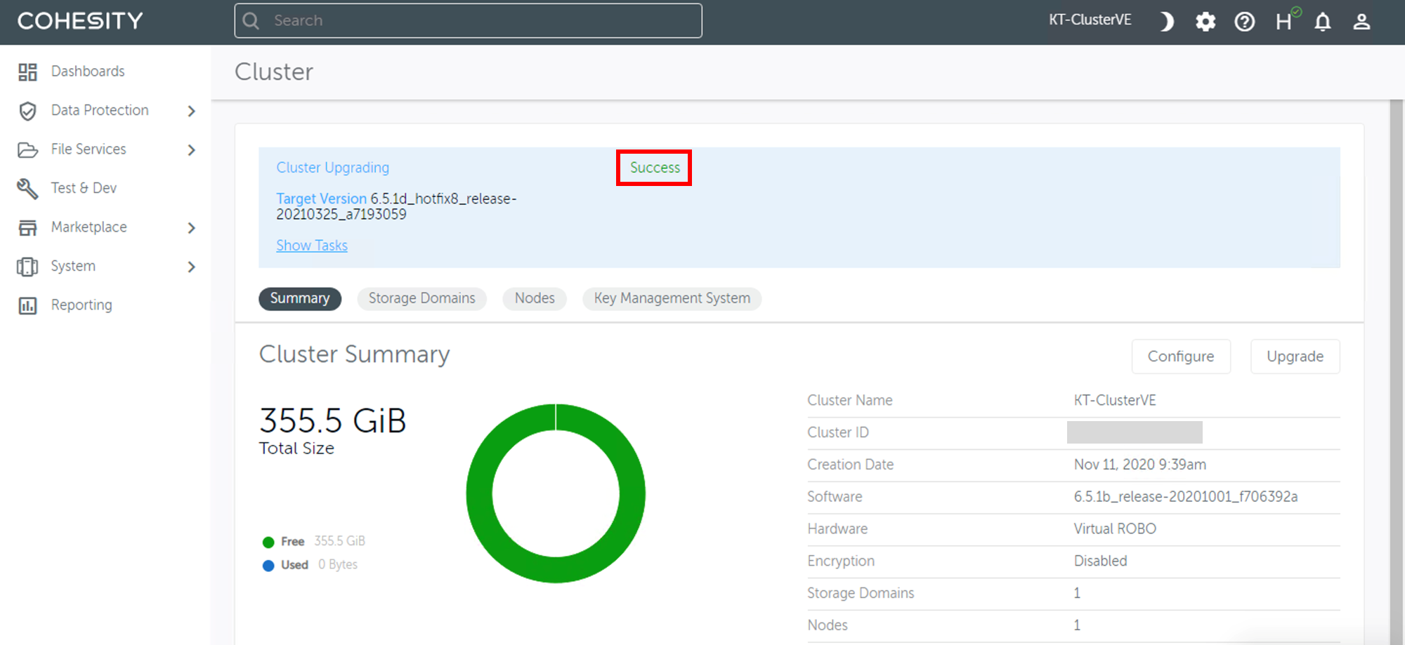Click the Upgrade button
The width and height of the screenshot is (1405, 645).
tap(1295, 357)
